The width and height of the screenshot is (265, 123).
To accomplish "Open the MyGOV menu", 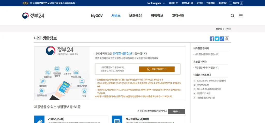I will tap(97, 16).
